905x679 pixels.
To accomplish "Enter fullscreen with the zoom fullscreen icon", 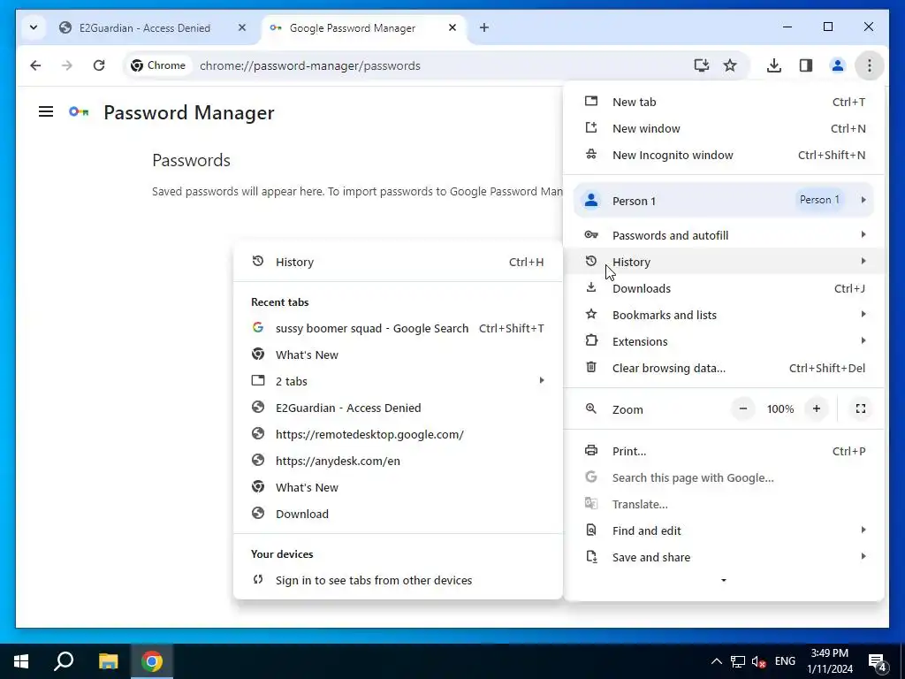I will 861,408.
